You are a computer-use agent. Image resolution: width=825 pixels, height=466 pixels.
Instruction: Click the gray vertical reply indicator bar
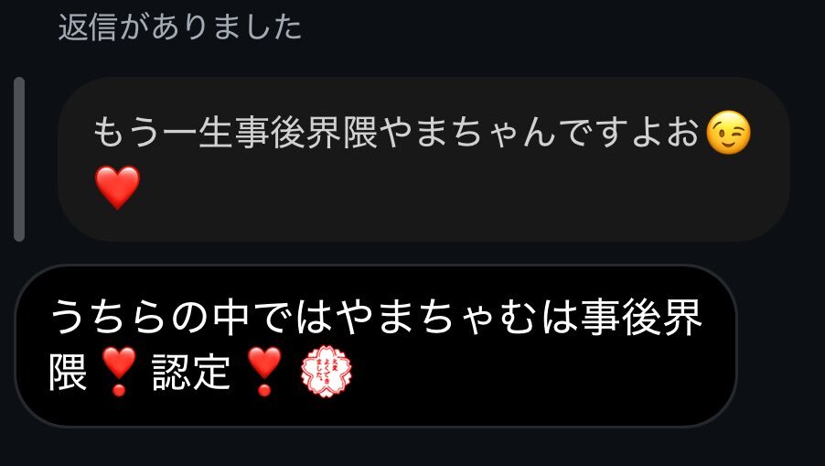[x=19, y=159]
